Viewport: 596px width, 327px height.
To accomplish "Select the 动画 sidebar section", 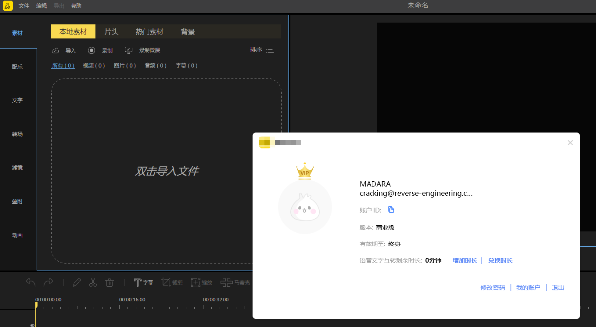I will click(x=17, y=235).
